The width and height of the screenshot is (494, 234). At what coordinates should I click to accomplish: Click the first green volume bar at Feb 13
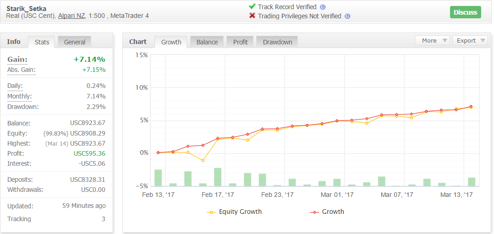[158, 178]
